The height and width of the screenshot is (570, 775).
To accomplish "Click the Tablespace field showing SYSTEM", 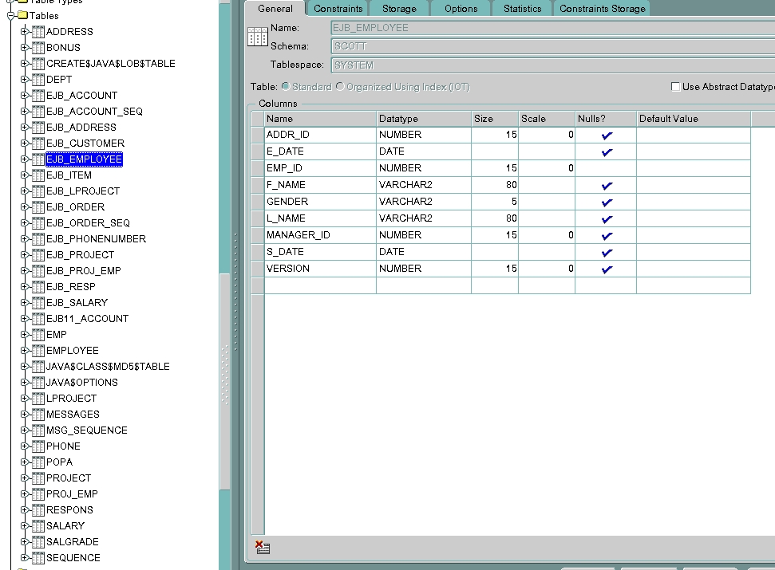I will [x=552, y=65].
